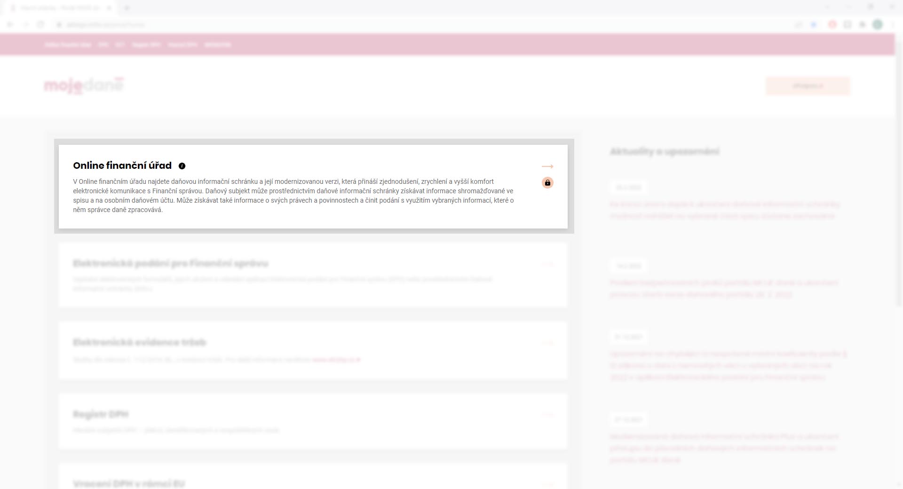The width and height of the screenshot is (903, 489).
Task: Open the first news item under Aktuality
Action: pyautogui.click(x=725, y=210)
